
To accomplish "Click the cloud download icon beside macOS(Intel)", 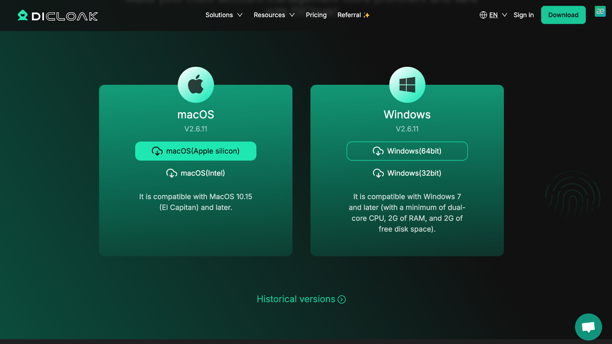I will tap(171, 174).
